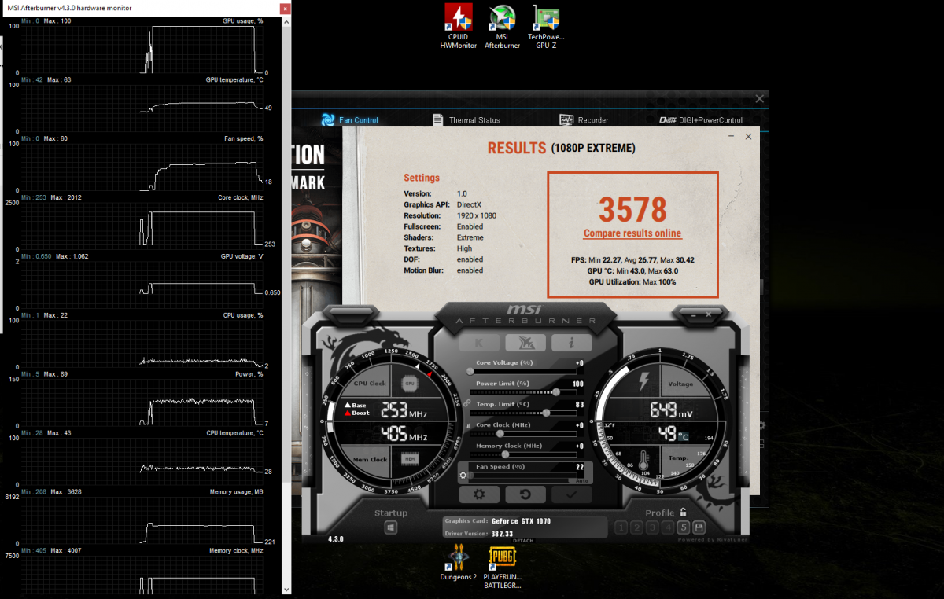Click the Recorder monitor icon
Screen dimensions: 944x599
click(x=566, y=119)
